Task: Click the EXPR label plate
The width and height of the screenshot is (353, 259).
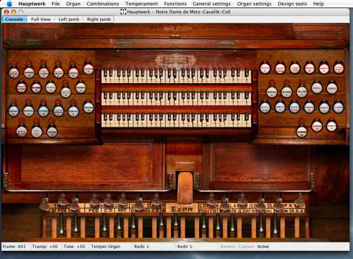Action: tap(182, 209)
